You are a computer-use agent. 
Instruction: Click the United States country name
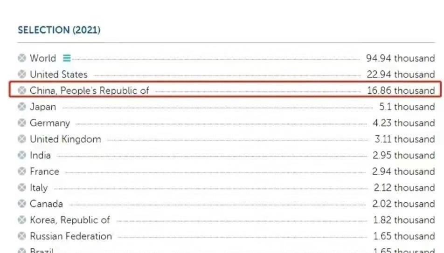tap(59, 75)
